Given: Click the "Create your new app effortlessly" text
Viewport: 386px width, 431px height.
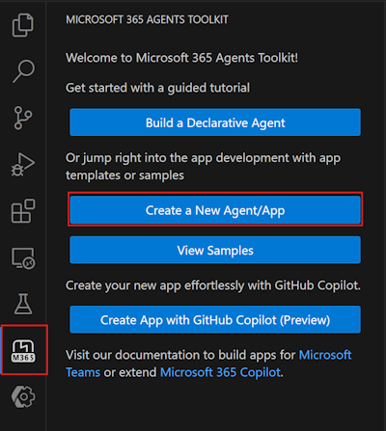Looking at the screenshot, I should [x=213, y=285].
